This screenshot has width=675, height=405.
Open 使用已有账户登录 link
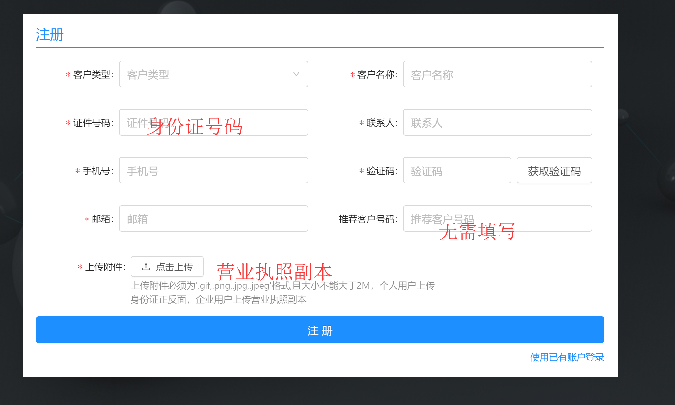click(x=567, y=357)
